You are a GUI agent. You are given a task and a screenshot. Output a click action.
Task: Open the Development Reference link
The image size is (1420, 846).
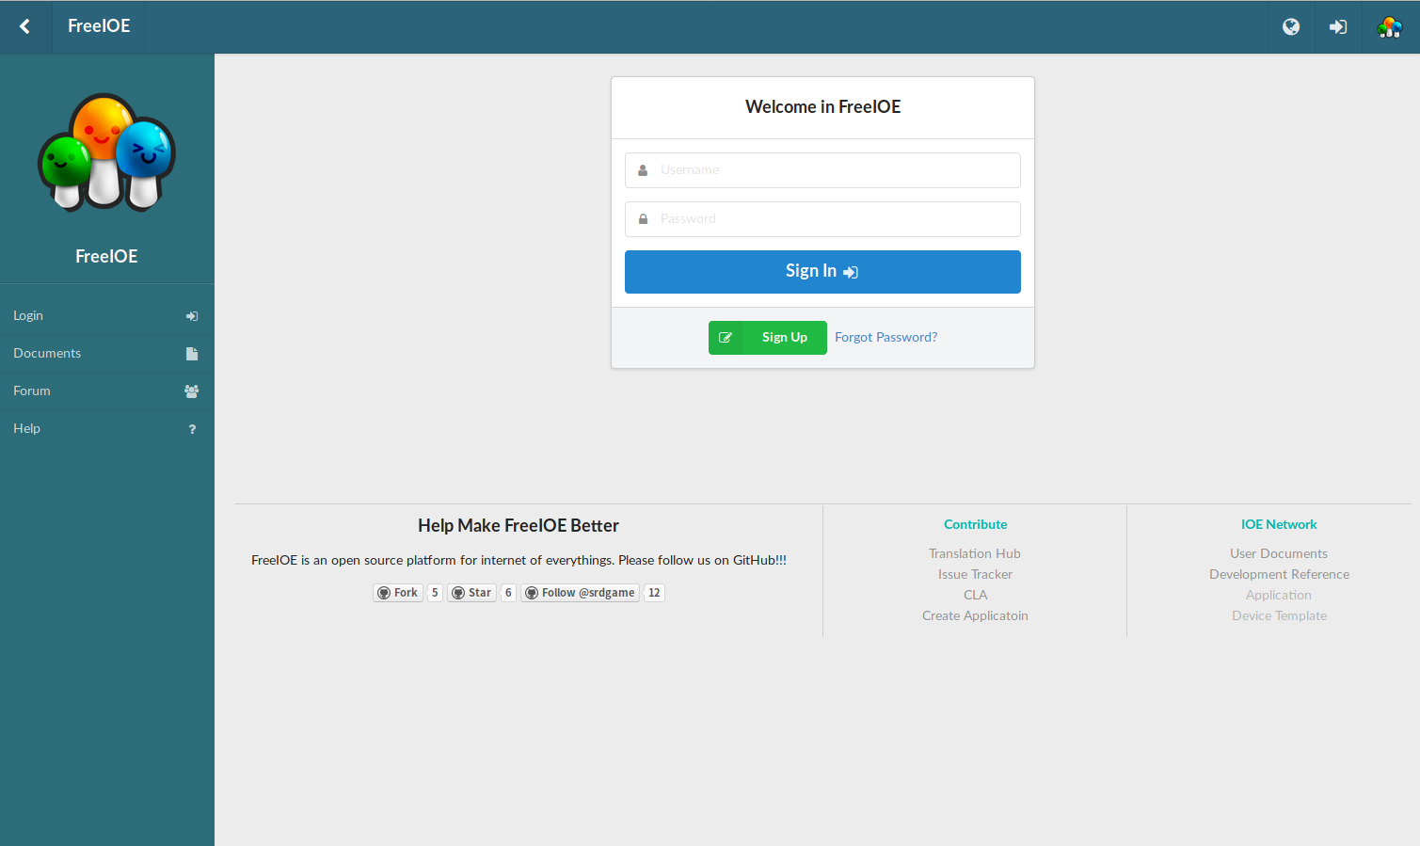coord(1279,574)
